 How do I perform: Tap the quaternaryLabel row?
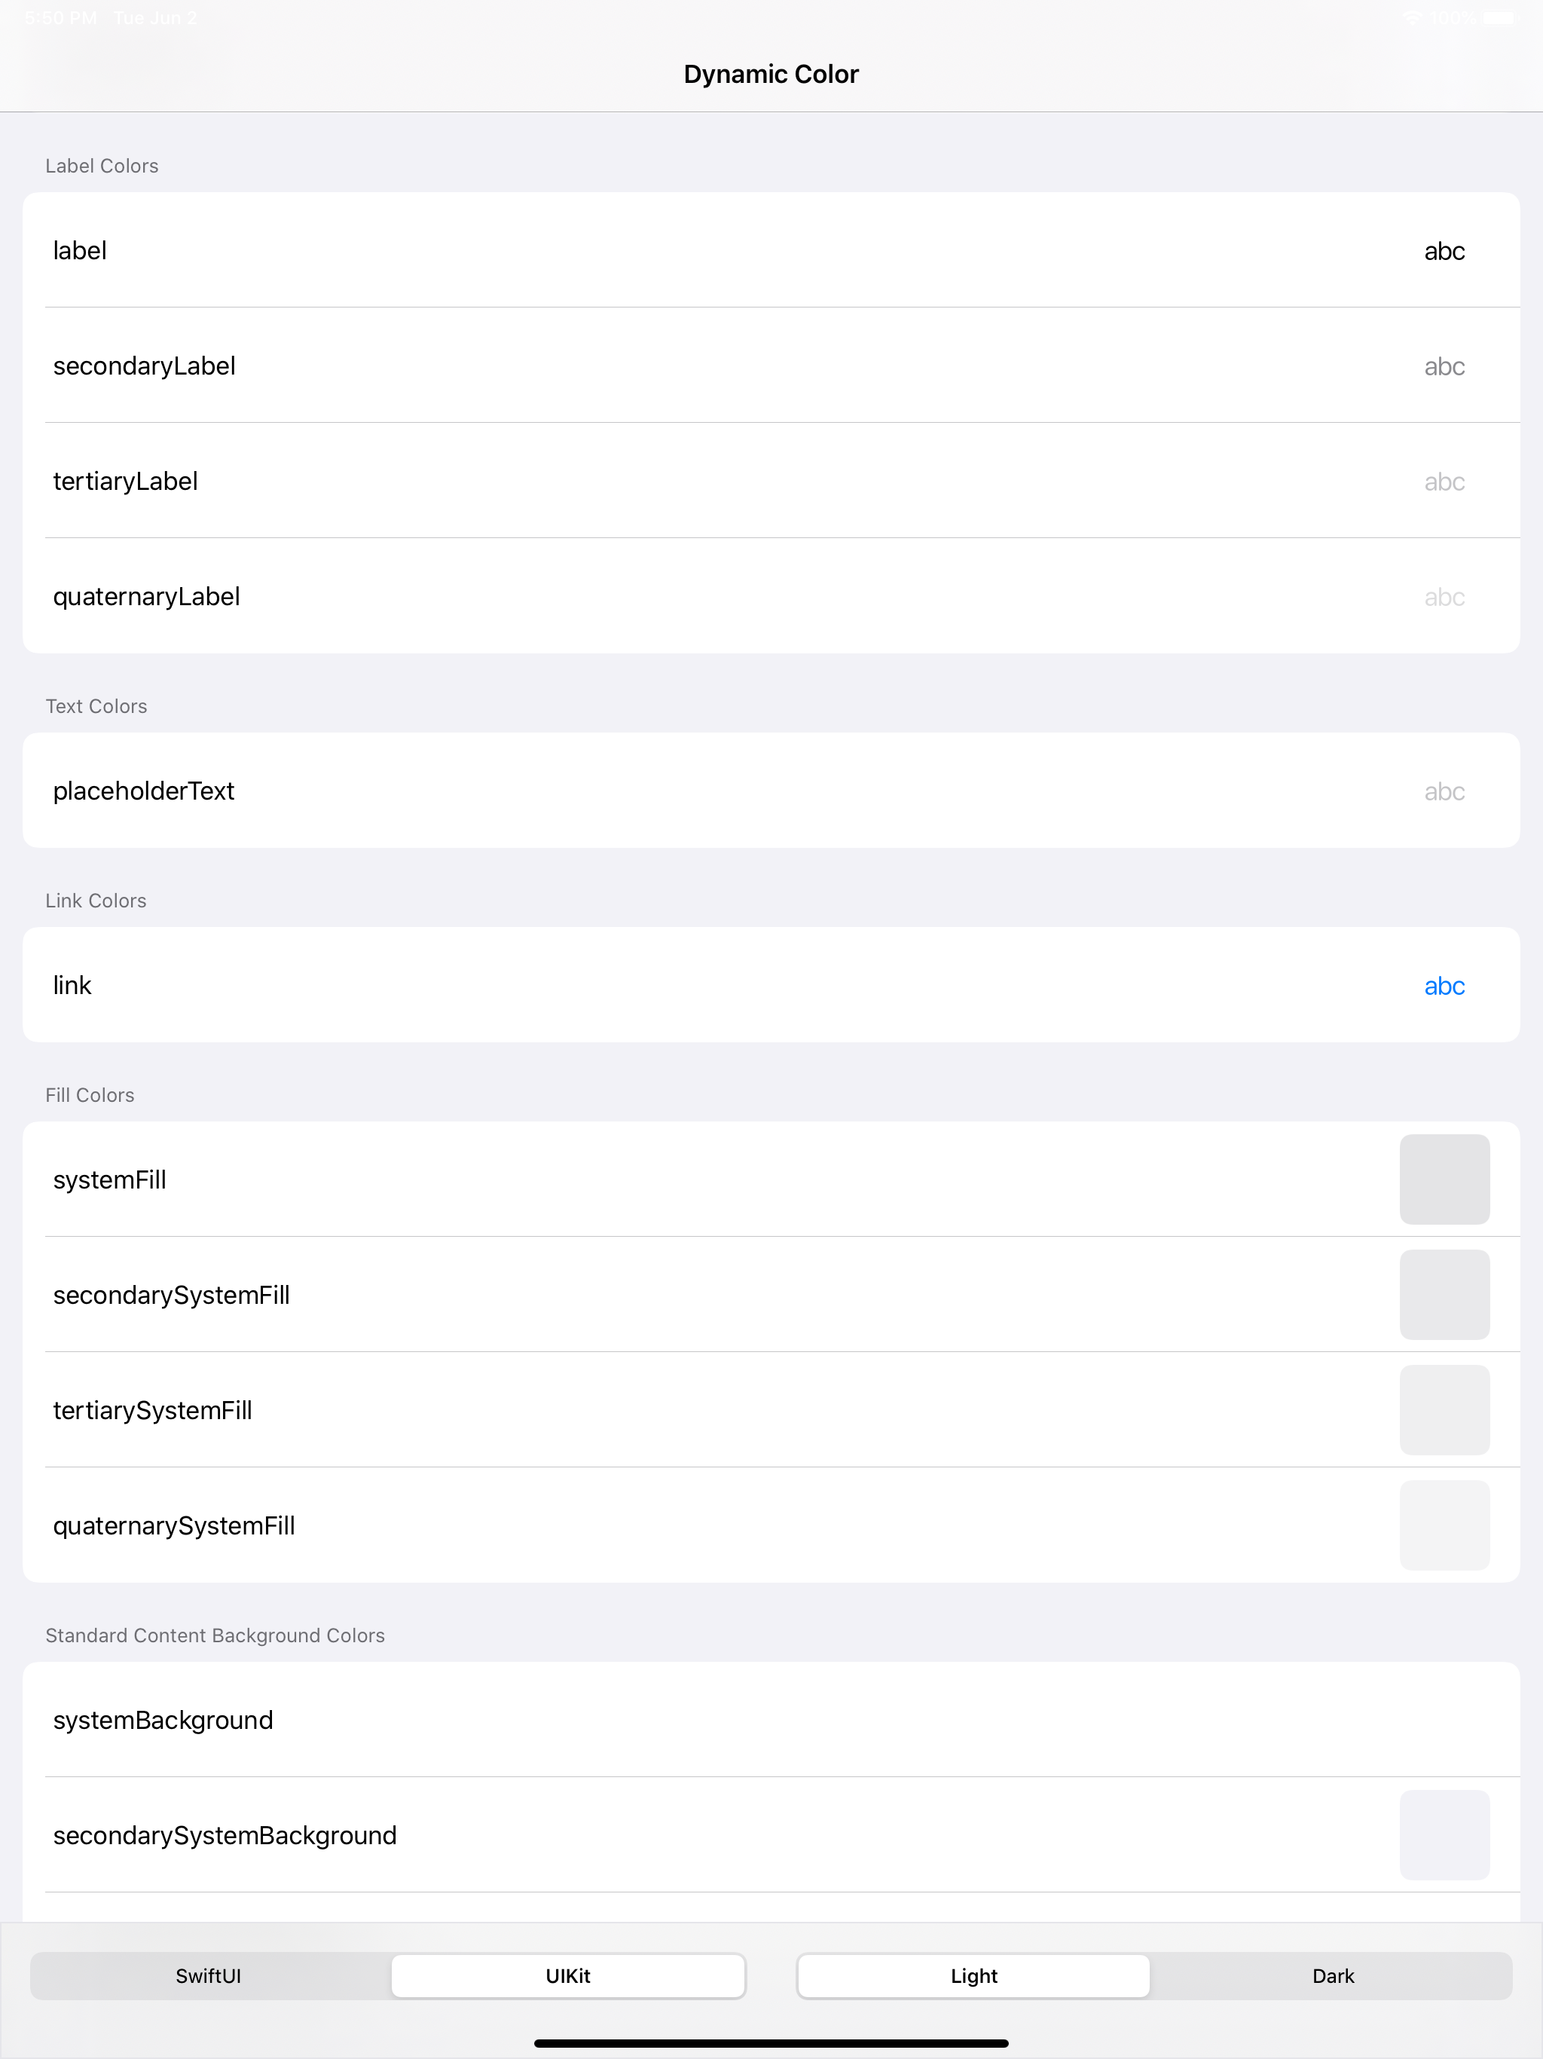(771, 595)
